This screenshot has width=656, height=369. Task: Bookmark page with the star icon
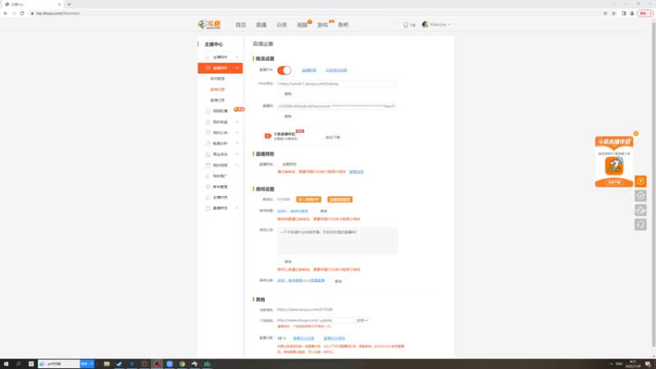(x=613, y=13)
